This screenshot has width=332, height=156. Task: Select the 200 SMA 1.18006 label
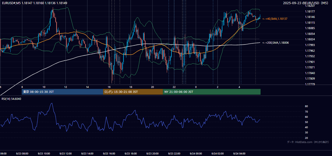276,43
